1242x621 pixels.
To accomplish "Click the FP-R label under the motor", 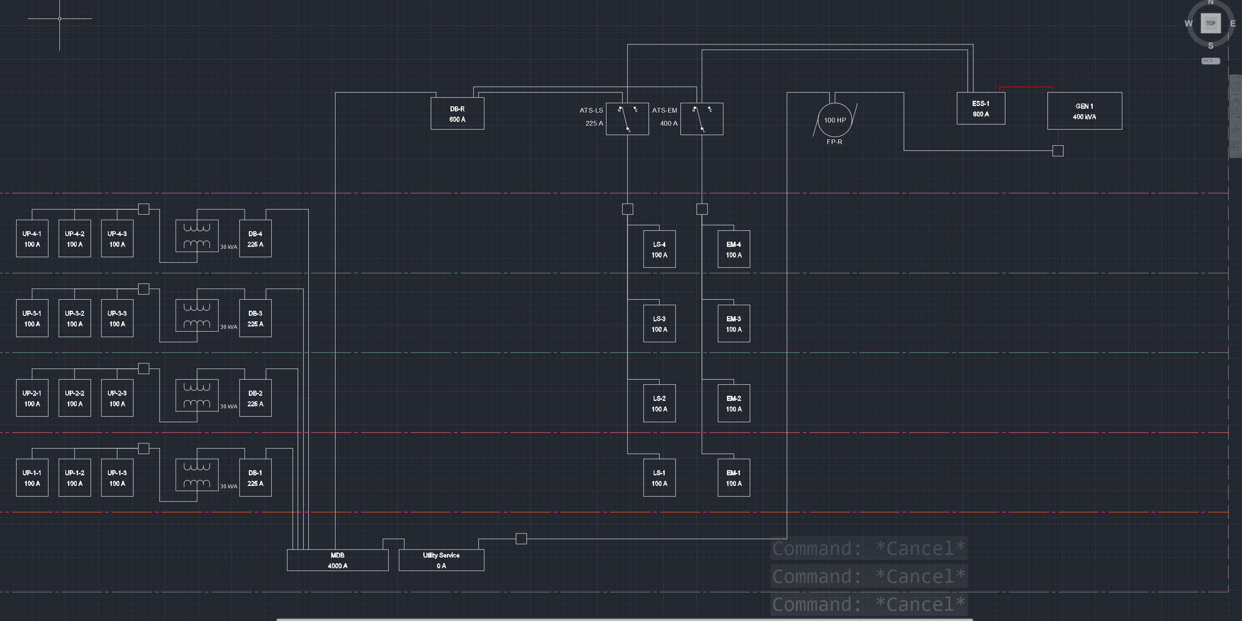I will pyautogui.click(x=834, y=142).
